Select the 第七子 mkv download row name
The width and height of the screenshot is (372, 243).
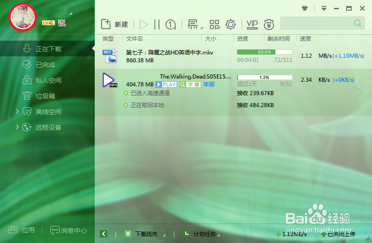[x=170, y=52]
